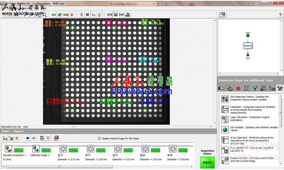The width and height of the screenshot is (284, 170).
Task: Toggle Display Result Image for this State
Action: click(99, 138)
